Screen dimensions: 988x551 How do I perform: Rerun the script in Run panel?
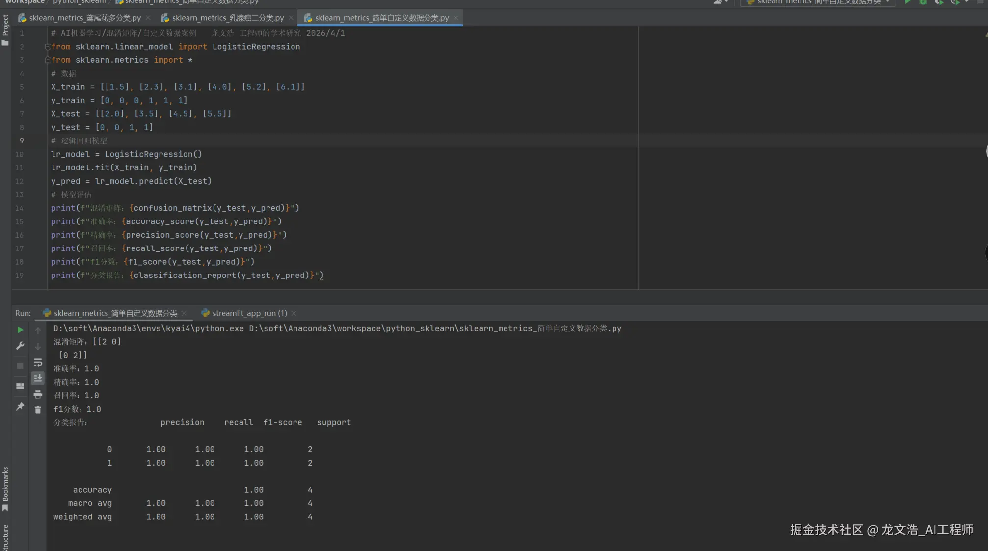click(20, 330)
